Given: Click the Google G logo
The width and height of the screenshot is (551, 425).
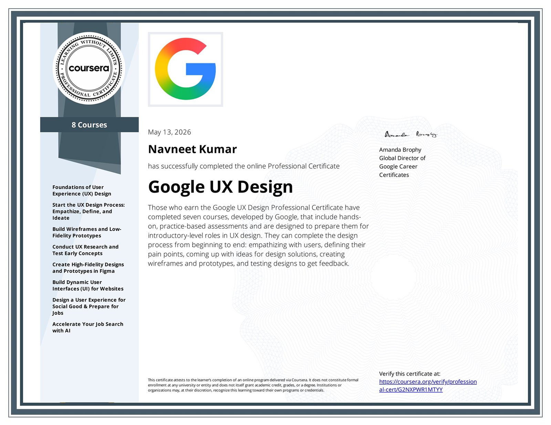Looking at the screenshot, I should (185, 69).
